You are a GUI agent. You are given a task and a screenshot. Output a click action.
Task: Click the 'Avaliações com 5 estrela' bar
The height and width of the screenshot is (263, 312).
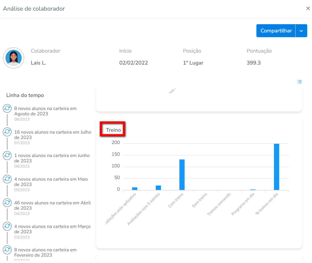pos(158,188)
